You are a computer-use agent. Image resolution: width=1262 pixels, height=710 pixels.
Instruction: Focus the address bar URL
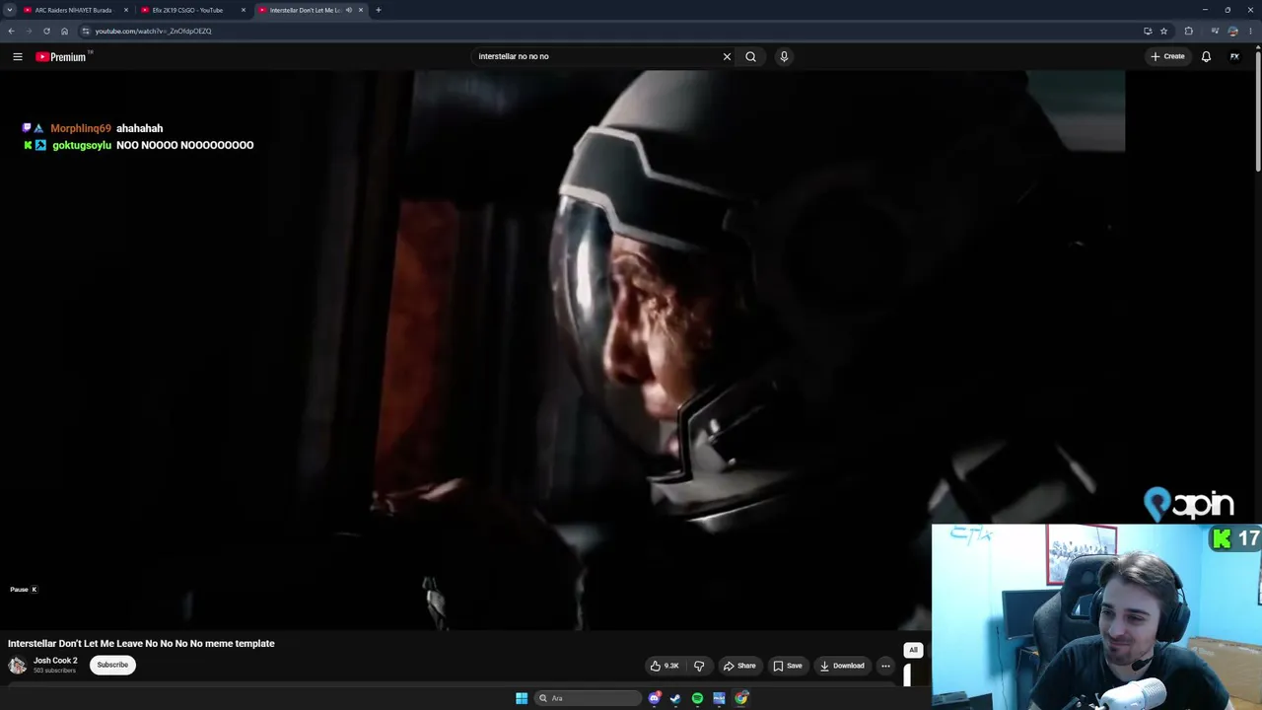click(x=154, y=31)
